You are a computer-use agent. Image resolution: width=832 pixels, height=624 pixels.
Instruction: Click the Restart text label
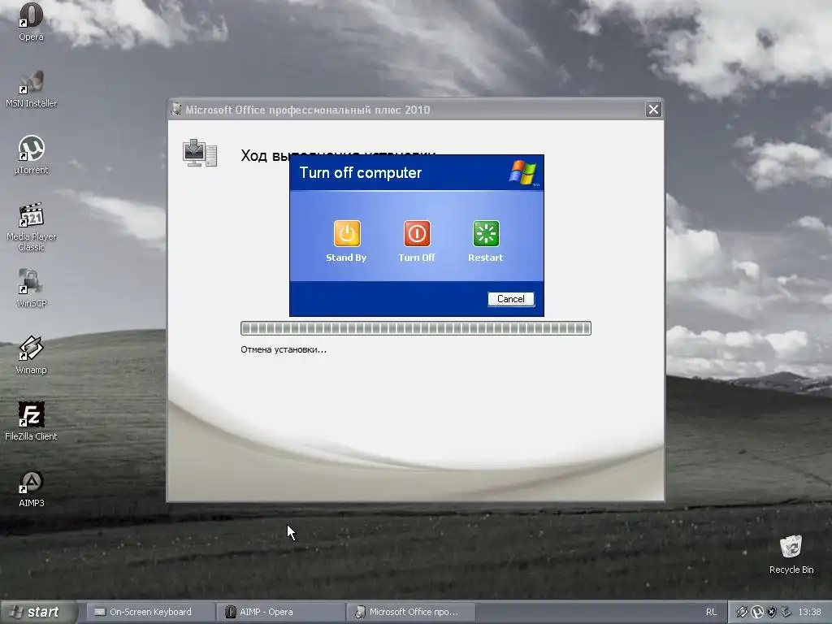tap(486, 258)
